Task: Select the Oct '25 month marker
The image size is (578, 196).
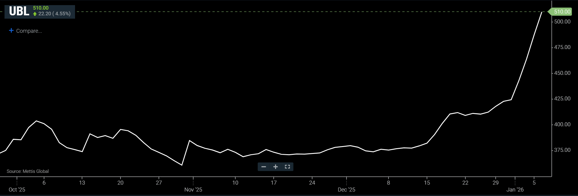Action: (17, 190)
